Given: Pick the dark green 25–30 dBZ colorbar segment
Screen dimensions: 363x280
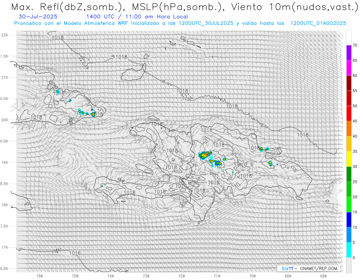Looking at the screenshot, I should click(x=349, y=174).
